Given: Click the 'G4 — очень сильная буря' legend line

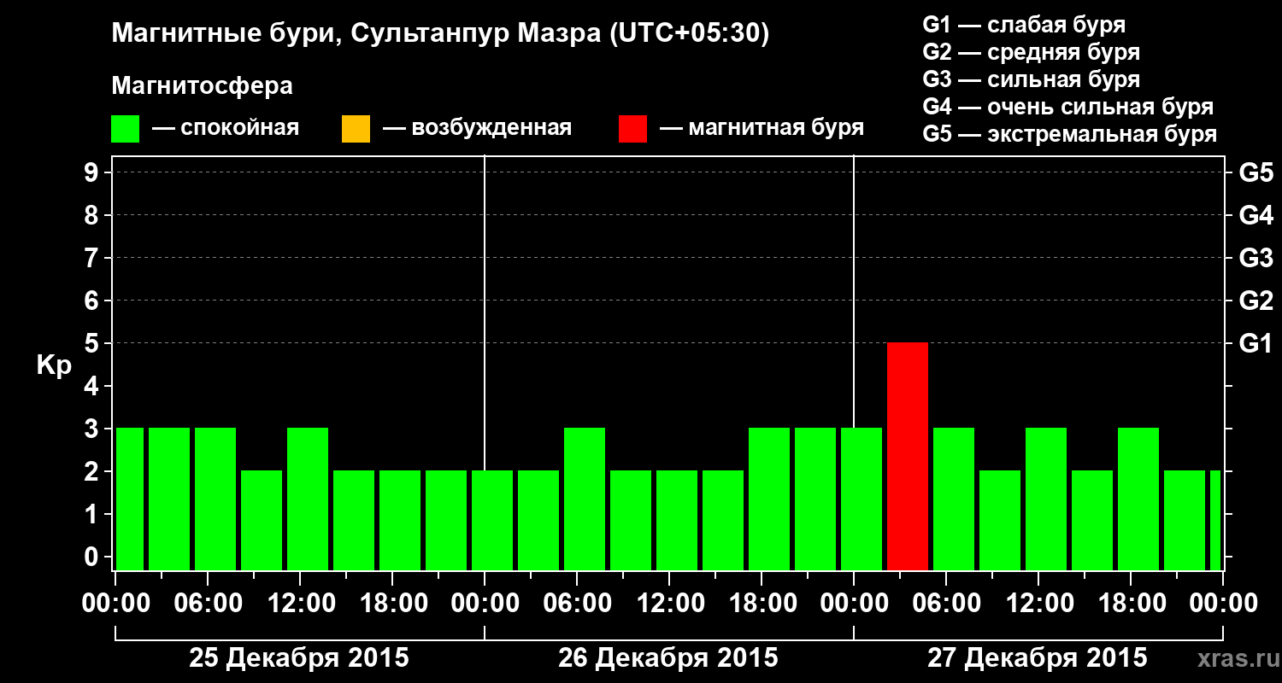Looking at the screenshot, I should pyautogui.click(x=1068, y=107).
